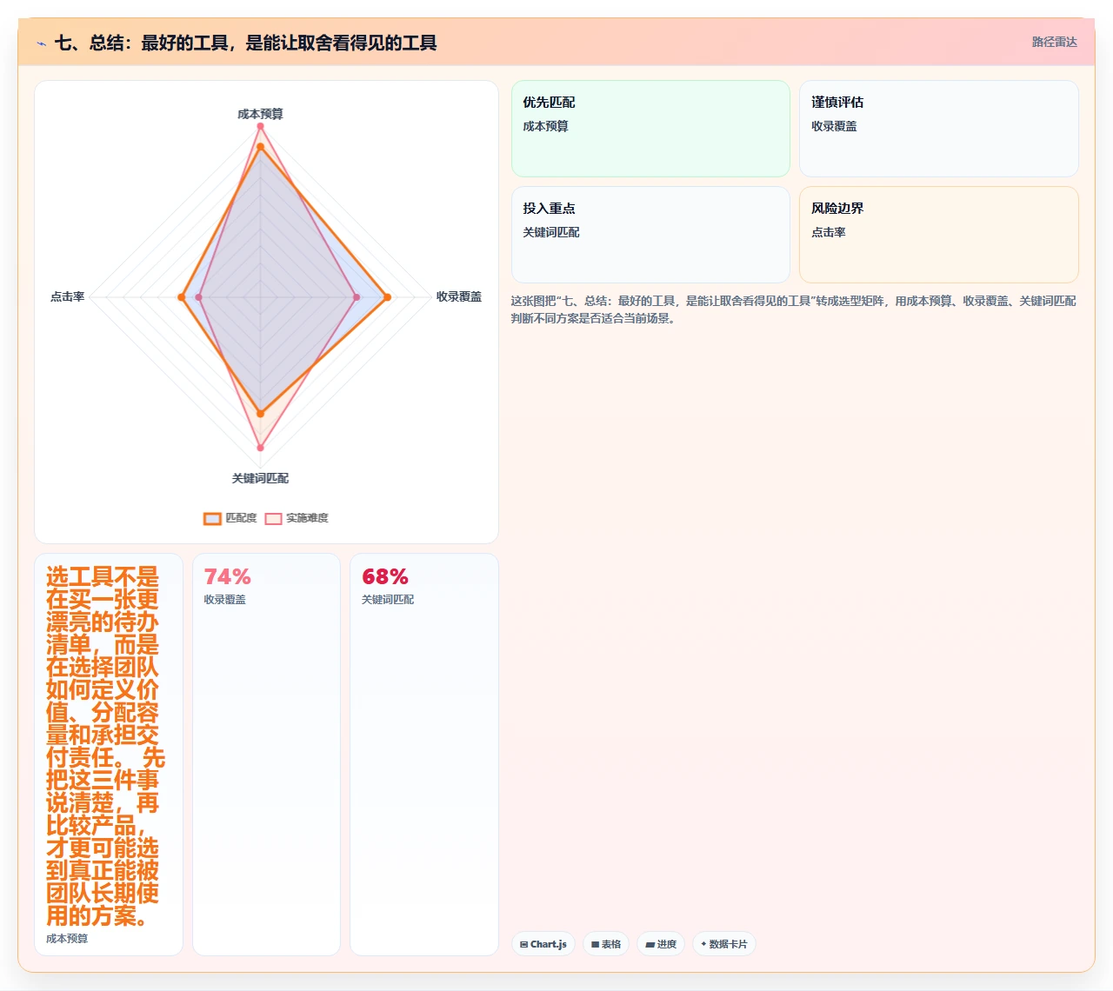The image size is (1113, 991).
Task: Click the orange data point on 点击率 axis
Action: pyautogui.click(x=181, y=297)
